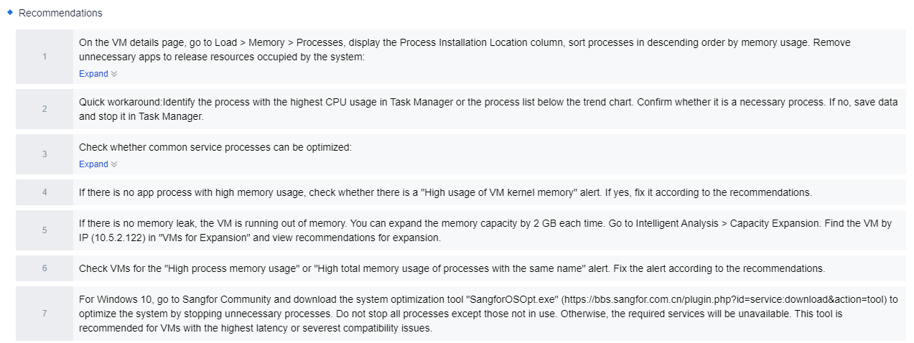
Task: Click the "High process memory usage" recommendation
Action: point(452,268)
